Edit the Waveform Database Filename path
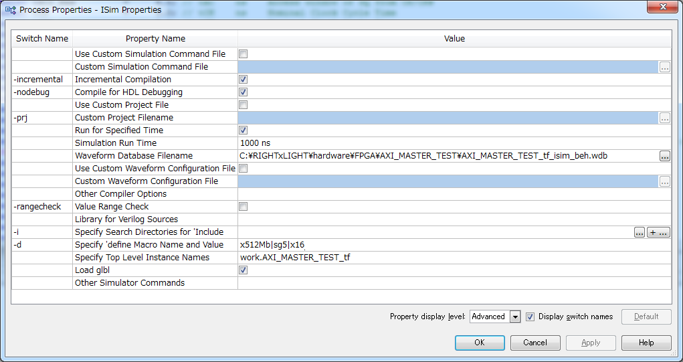 point(448,156)
